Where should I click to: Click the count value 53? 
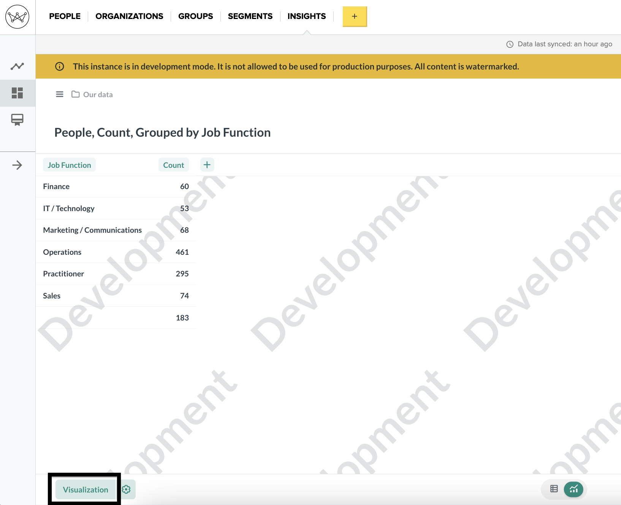pyautogui.click(x=184, y=208)
